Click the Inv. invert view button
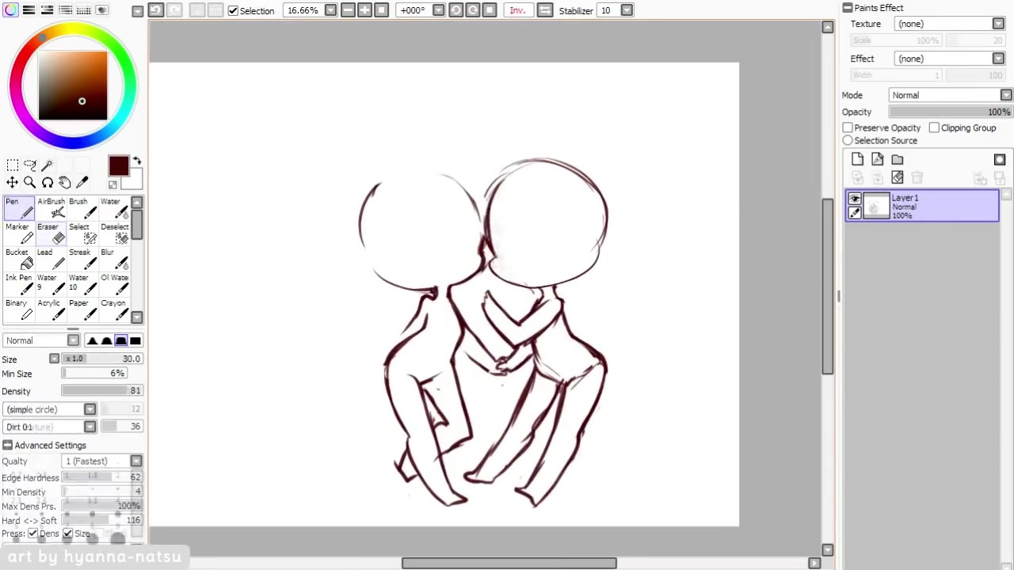 [x=517, y=10]
